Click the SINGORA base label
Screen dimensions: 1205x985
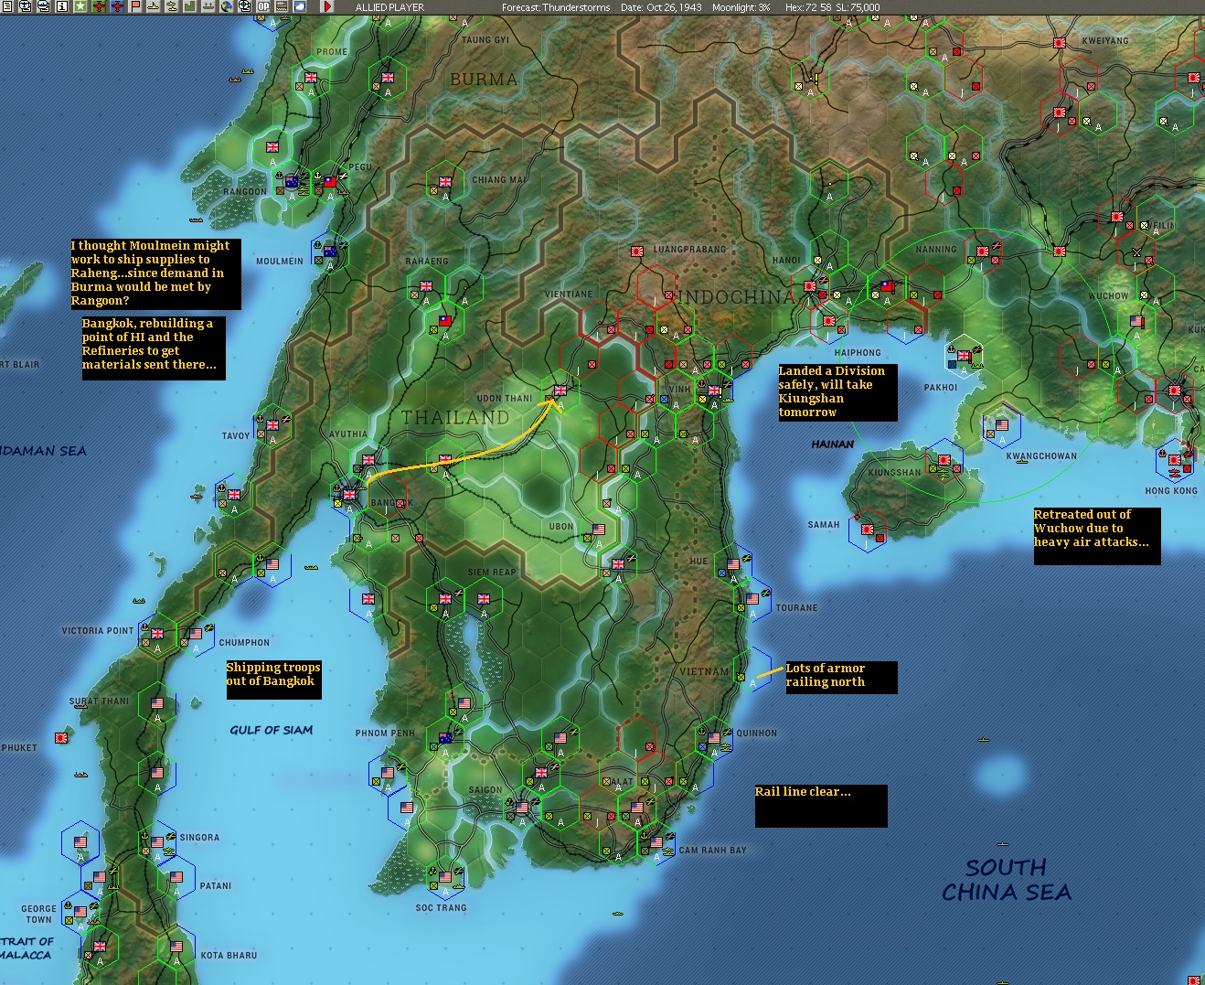(199, 838)
